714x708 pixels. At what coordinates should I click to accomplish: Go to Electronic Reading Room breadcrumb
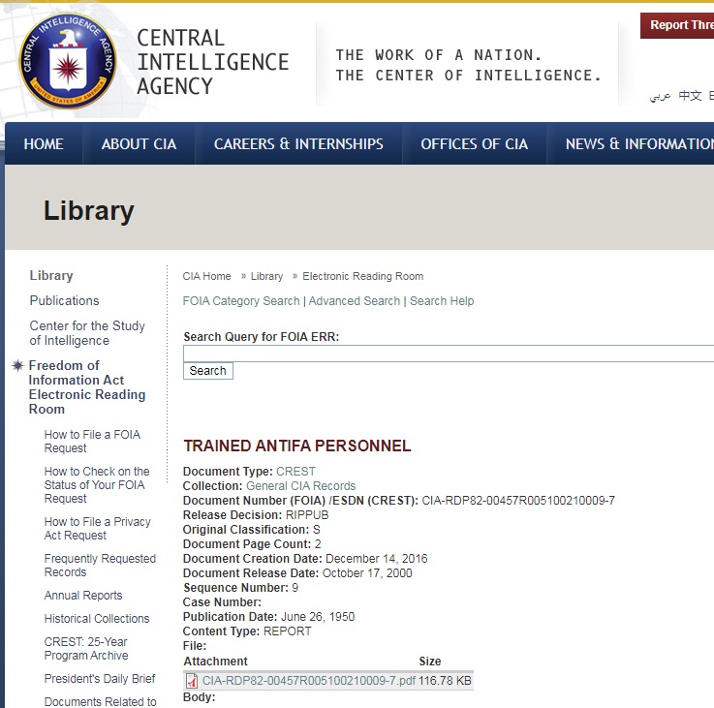tap(363, 276)
